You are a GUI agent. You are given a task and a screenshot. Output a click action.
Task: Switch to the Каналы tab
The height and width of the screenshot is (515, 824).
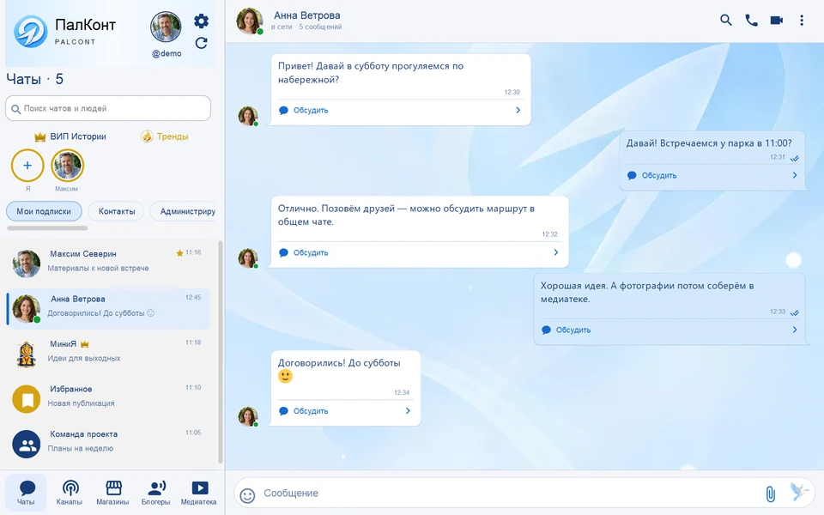tap(70, 493)
